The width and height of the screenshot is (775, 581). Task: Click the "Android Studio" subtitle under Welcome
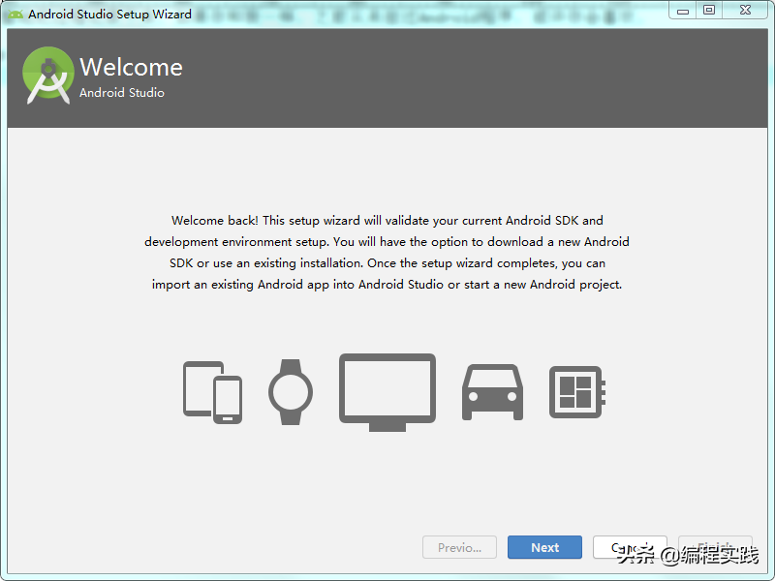pyautogui.click(x=122, y=92)
